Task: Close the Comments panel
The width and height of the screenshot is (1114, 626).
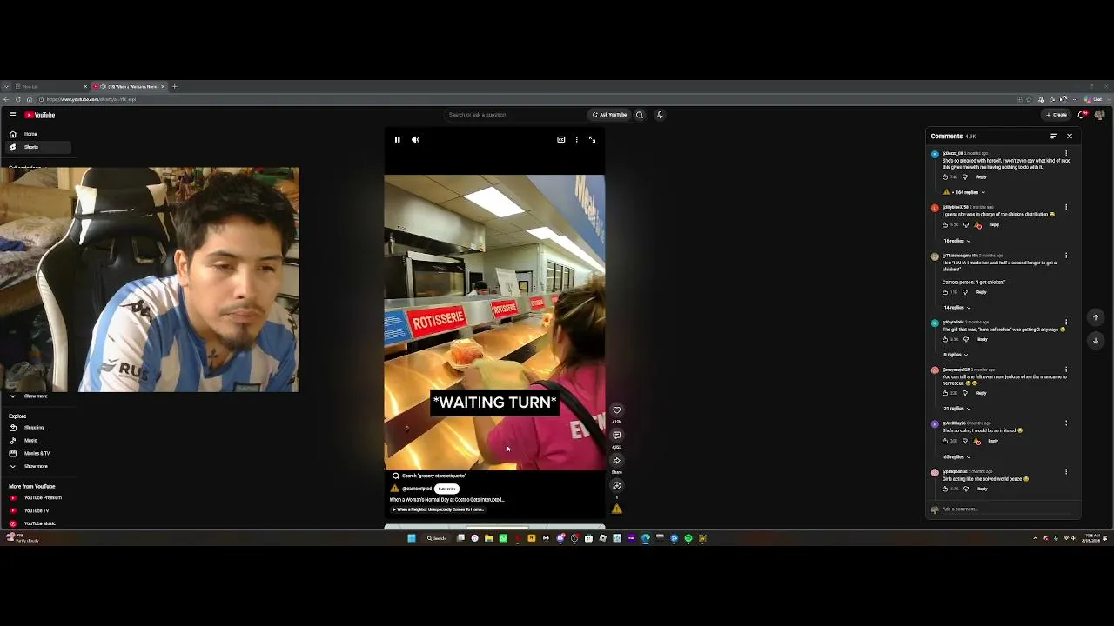Action: 1070,137
